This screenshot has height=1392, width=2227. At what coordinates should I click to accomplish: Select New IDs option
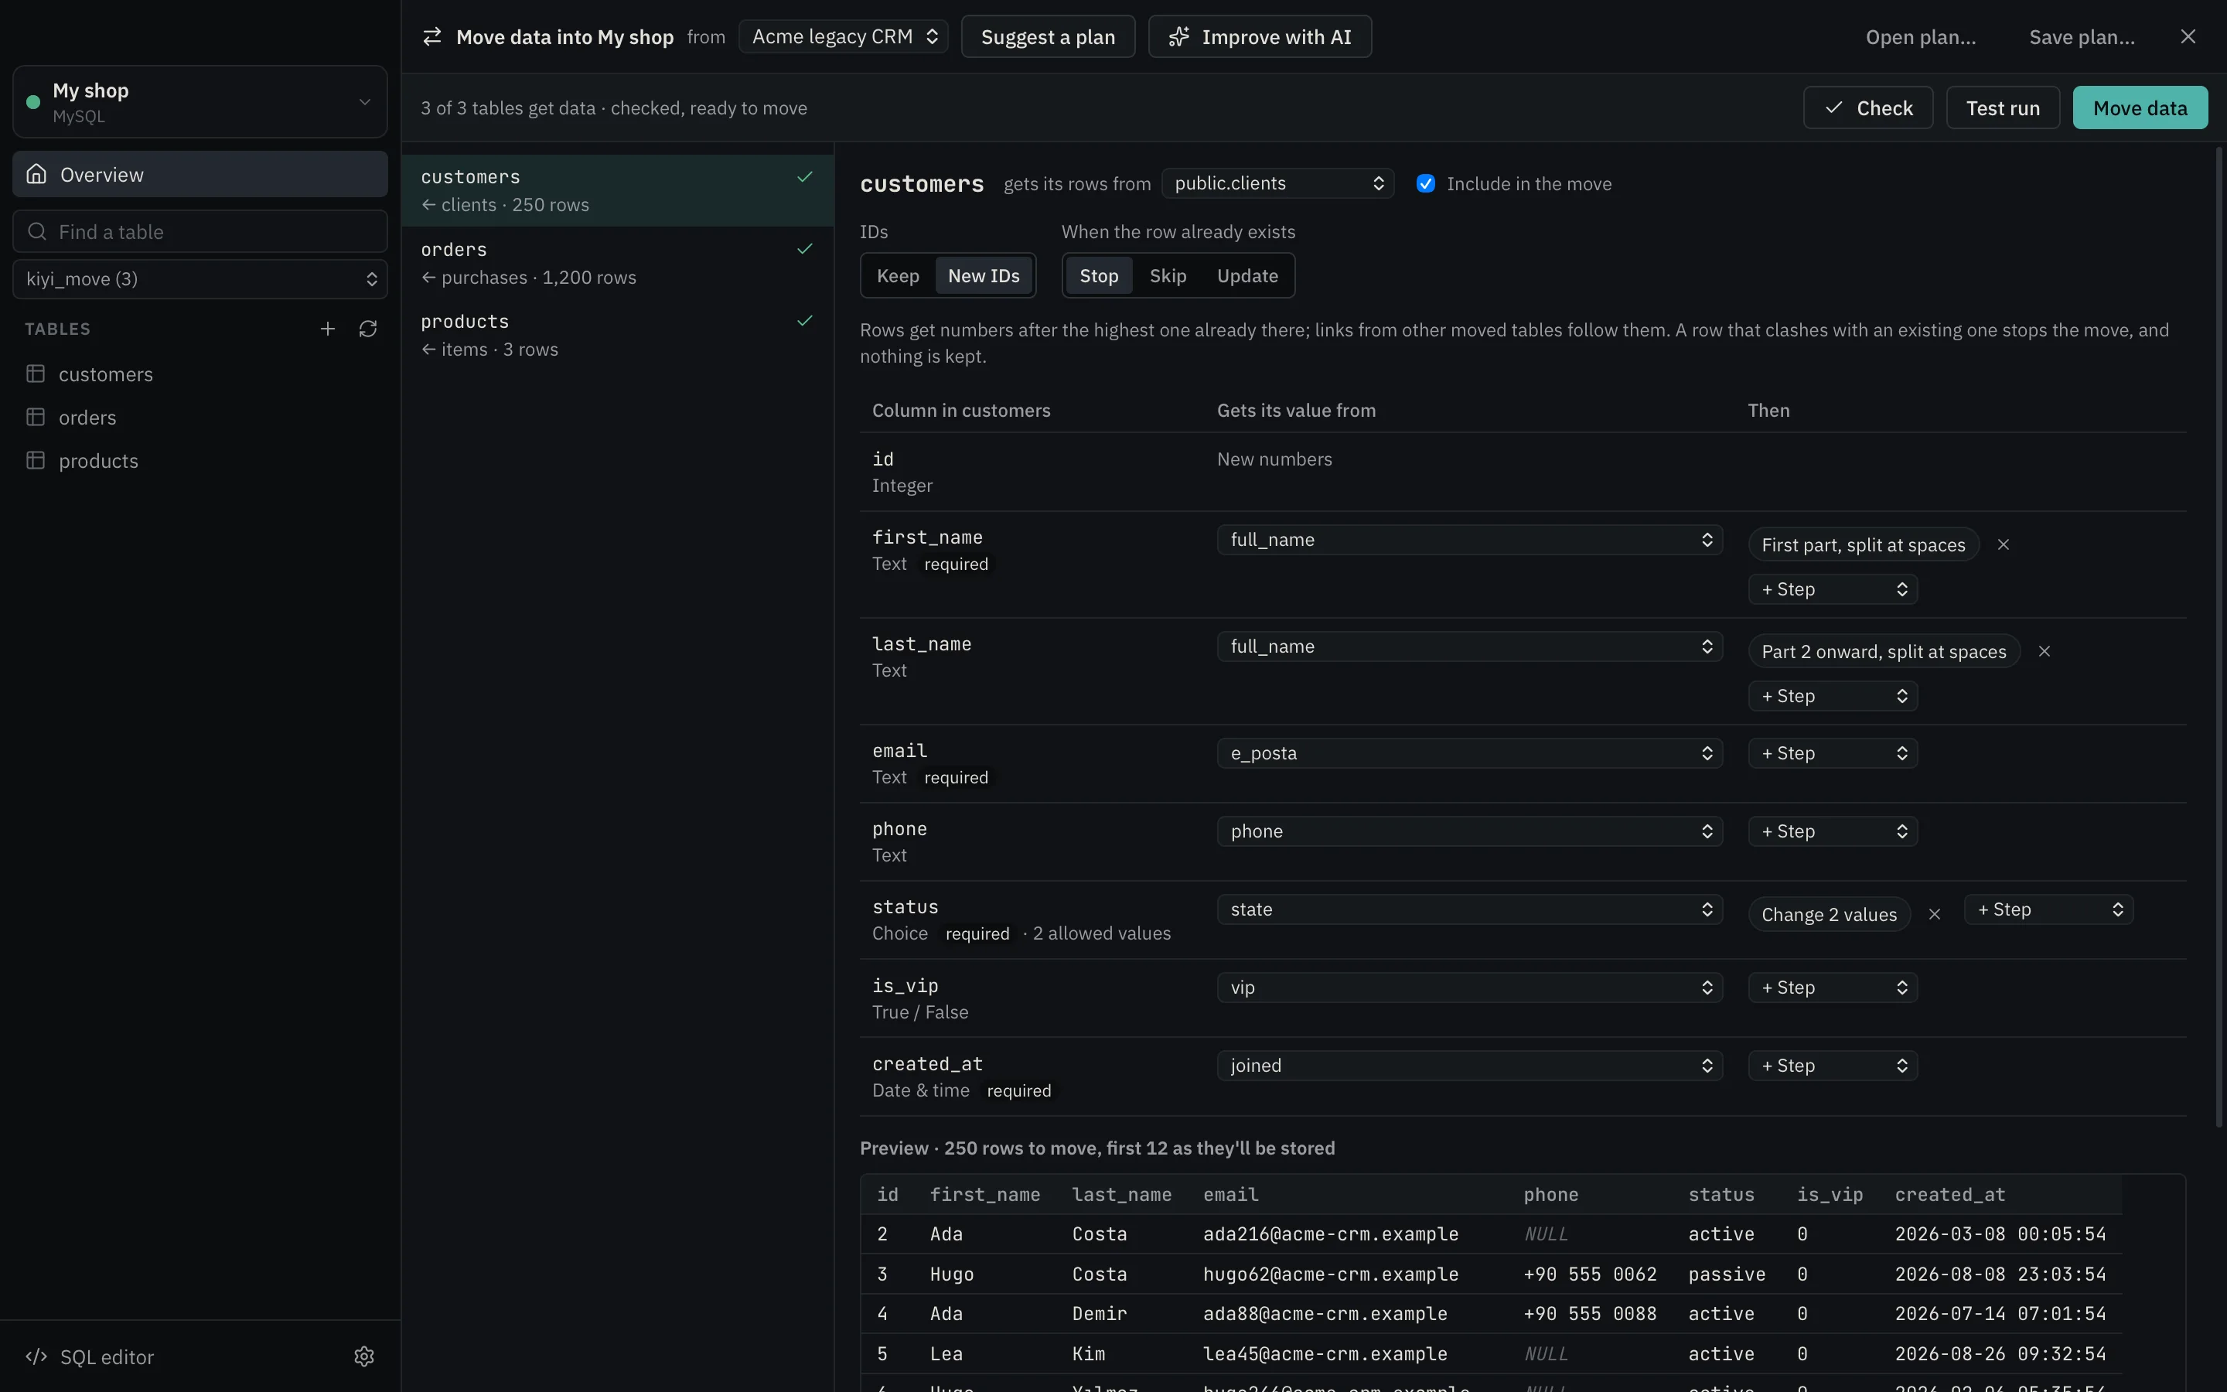point(984,275)
